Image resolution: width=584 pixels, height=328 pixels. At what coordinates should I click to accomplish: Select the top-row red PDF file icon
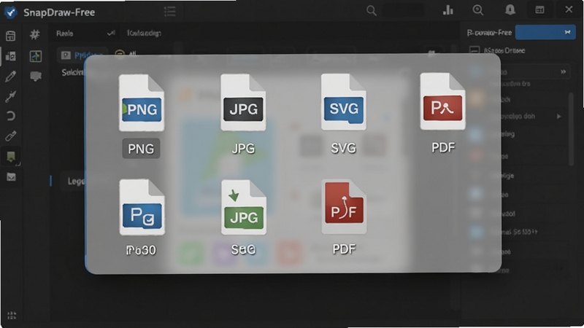442,101
